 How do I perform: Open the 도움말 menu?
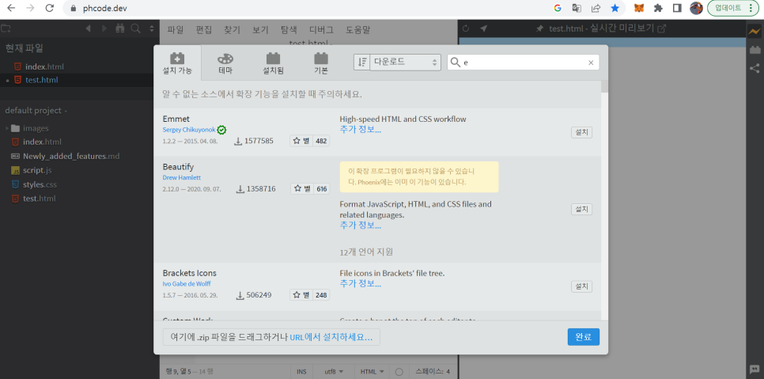(358, 30)
